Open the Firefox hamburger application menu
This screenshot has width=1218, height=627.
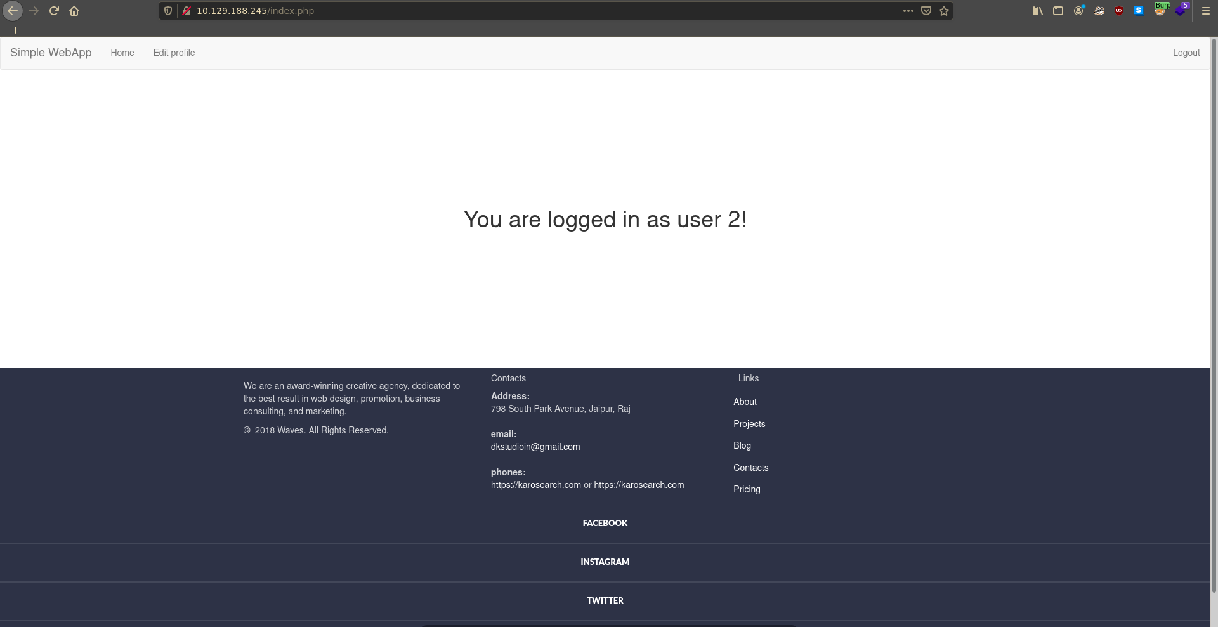[x=1206, y=11]
